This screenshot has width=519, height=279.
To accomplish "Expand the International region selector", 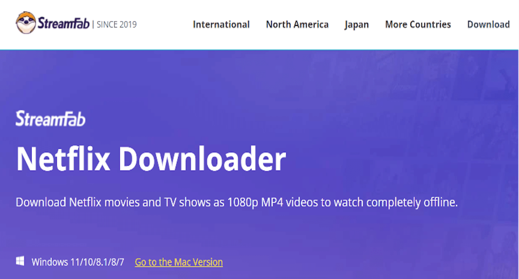I will pos(221,25).
